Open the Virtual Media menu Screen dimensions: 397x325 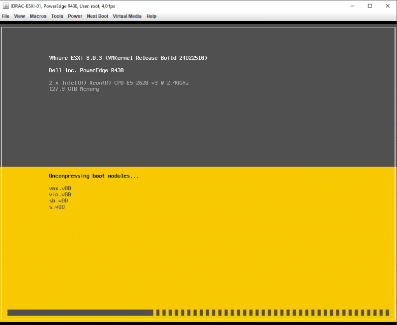(x=127, y=16)
